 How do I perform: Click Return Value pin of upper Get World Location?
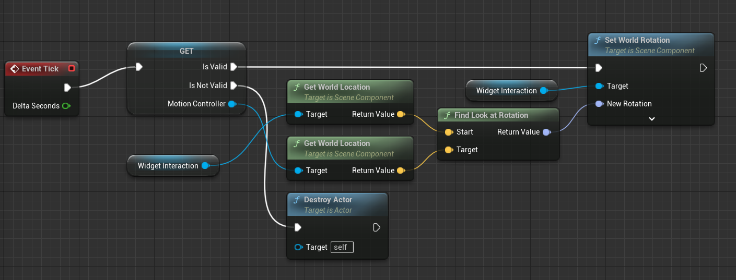click(401, 114)
